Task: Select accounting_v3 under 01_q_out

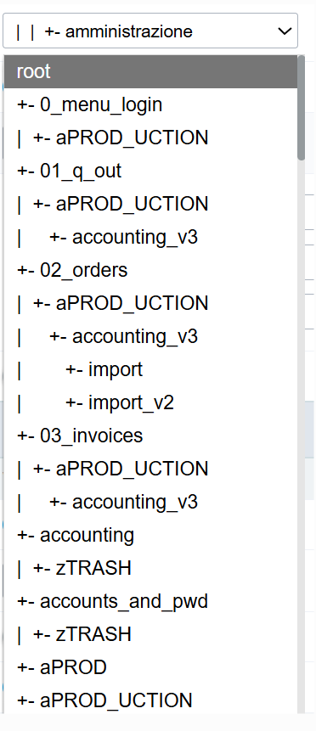Action: tap(150, 237)
